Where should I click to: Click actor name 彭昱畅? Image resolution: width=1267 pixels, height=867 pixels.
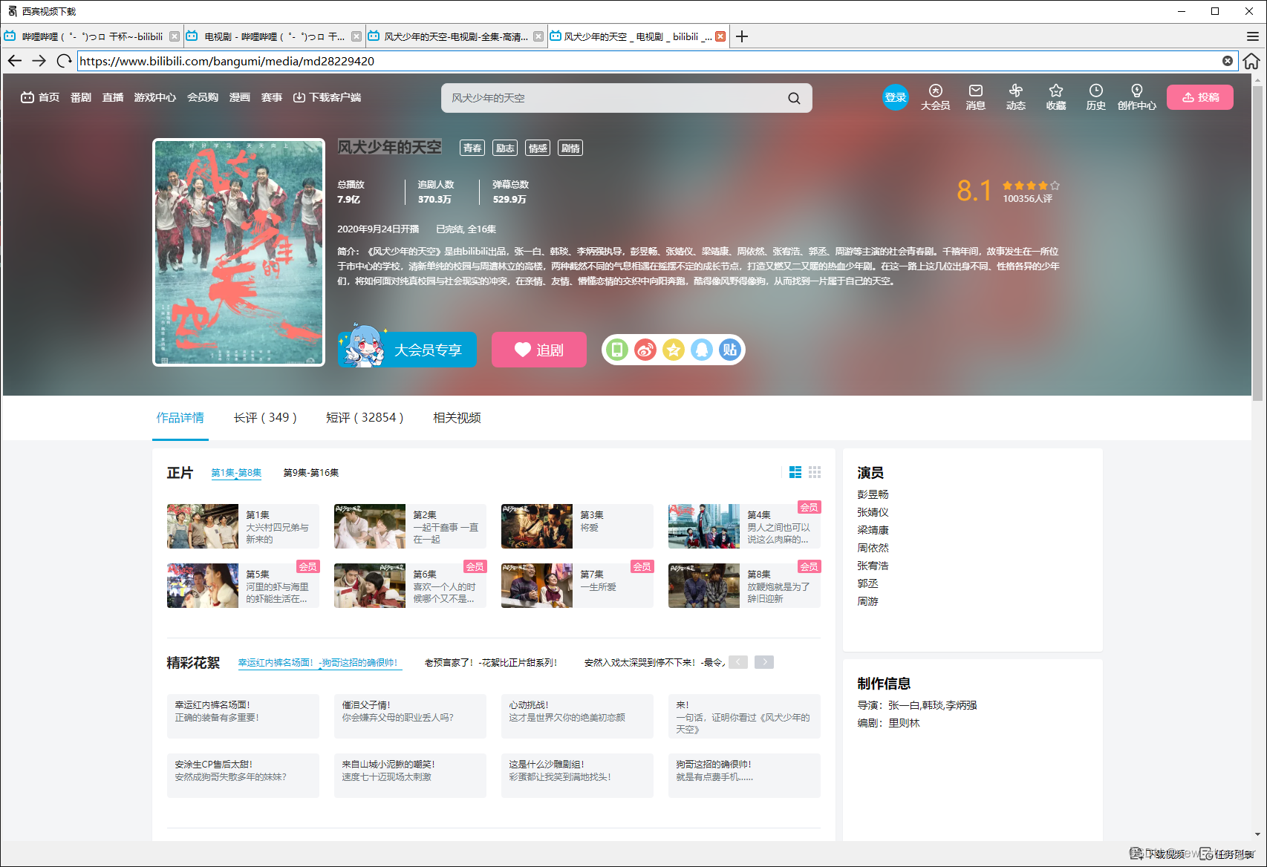[873, 494]
